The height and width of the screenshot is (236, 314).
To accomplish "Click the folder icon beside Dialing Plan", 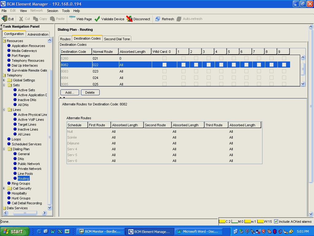I will coord(10,149).
